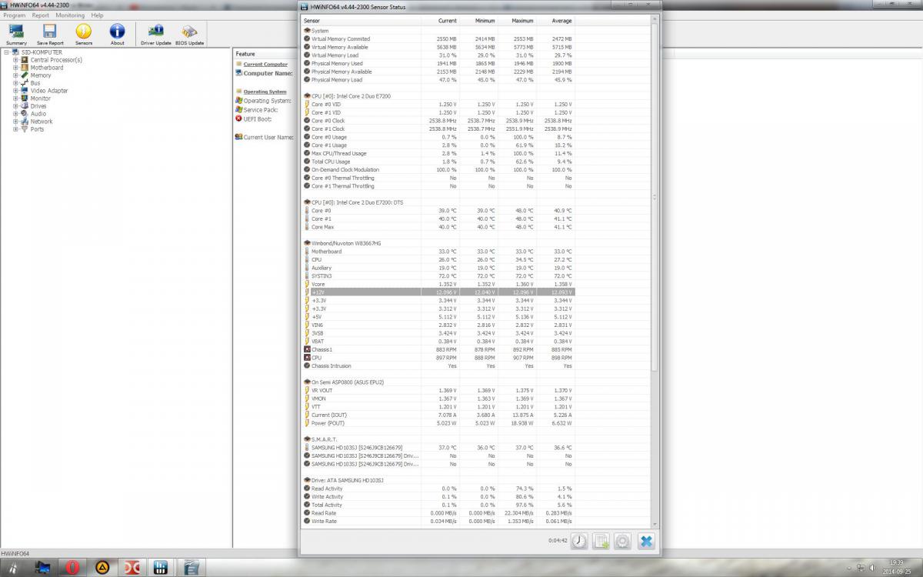Viewport: 923px width, 577px height.
Task: Click the Sensor column header
Action: pos(361,21)
